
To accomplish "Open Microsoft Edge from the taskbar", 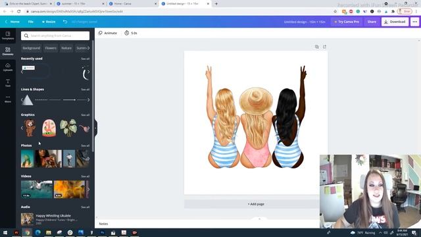I will pos(38,232).
